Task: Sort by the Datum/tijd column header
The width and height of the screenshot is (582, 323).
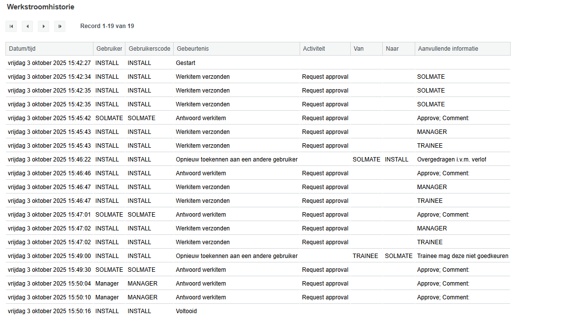Action: [x=22, y=49]
